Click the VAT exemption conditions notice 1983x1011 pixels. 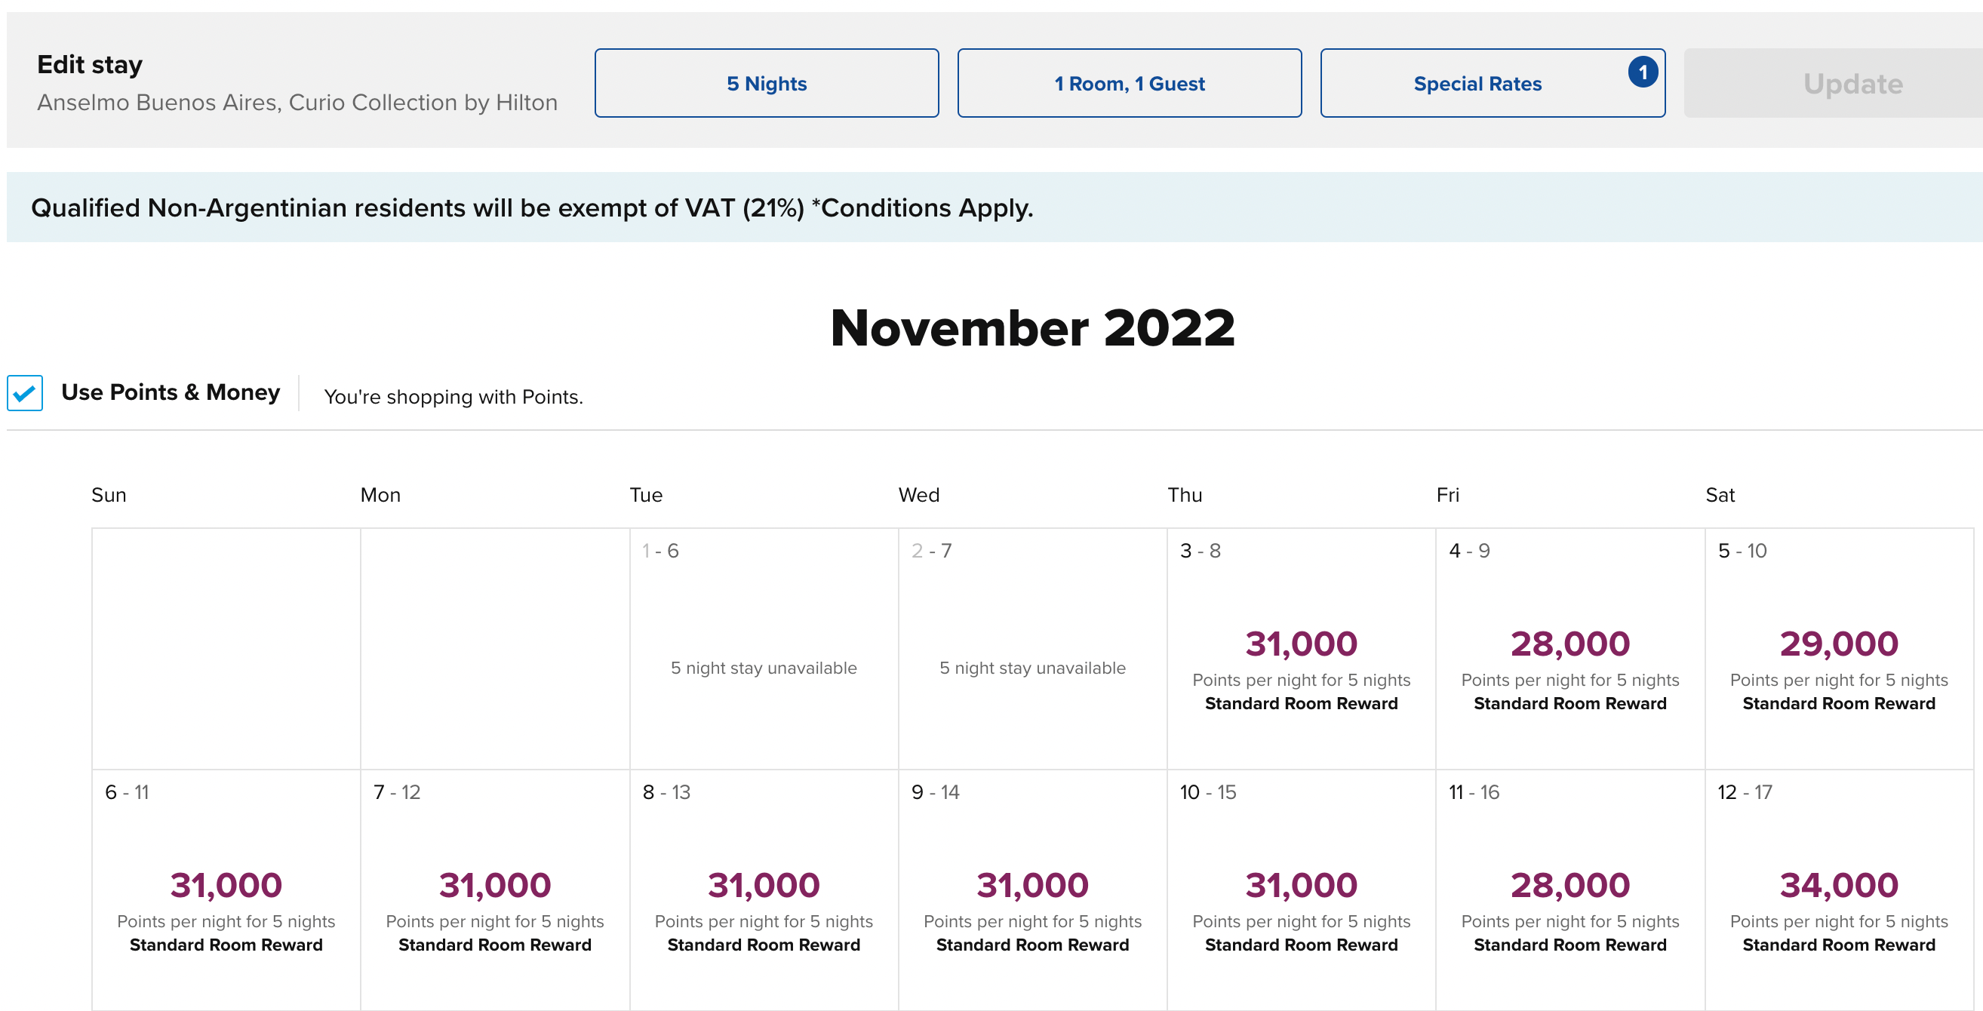click(531, 208)
